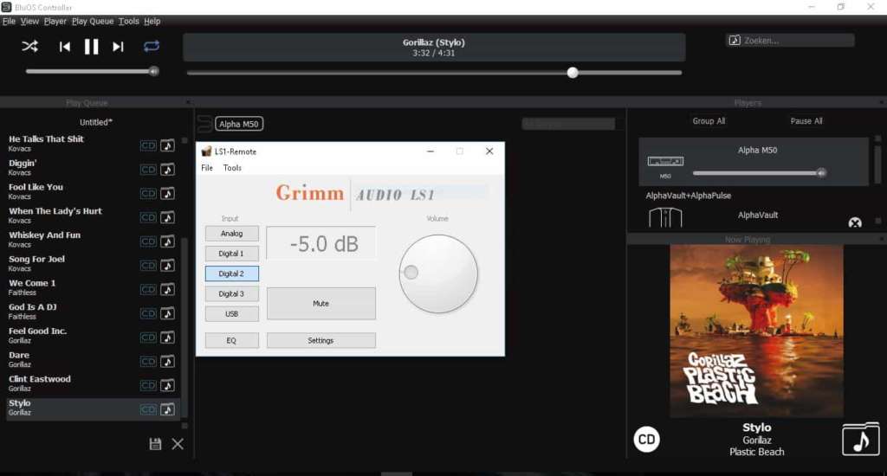Screen dimensions: 887x476
Task: Switch the input to USB
Action: 231,314
